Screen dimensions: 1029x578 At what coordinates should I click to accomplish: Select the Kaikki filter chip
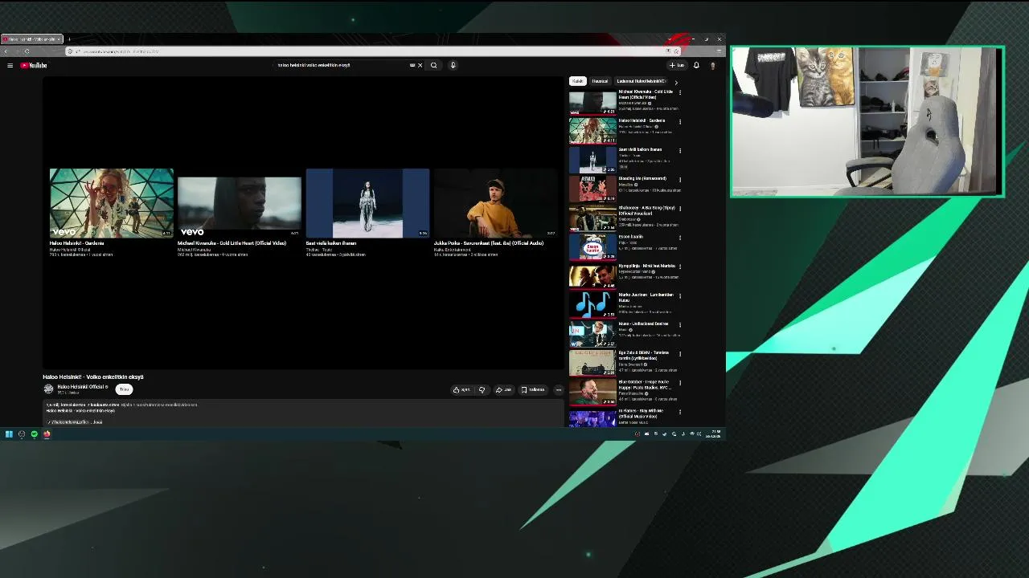[578, 81]
